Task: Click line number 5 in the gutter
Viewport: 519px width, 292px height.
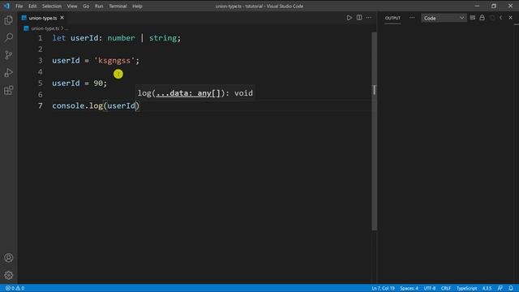Action: pyautogui.click(x=41, y=83)
